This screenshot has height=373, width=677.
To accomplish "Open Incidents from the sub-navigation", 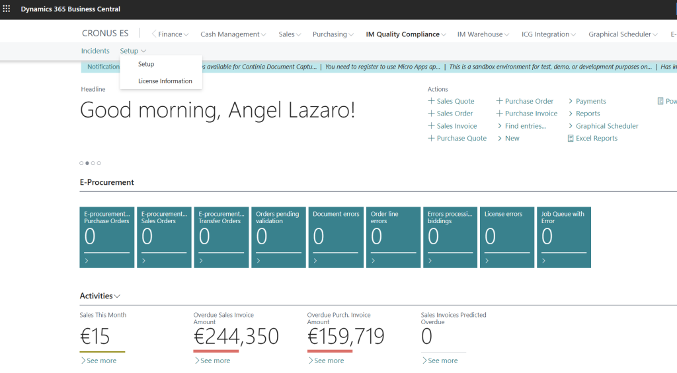I will [x=95, y=51].
